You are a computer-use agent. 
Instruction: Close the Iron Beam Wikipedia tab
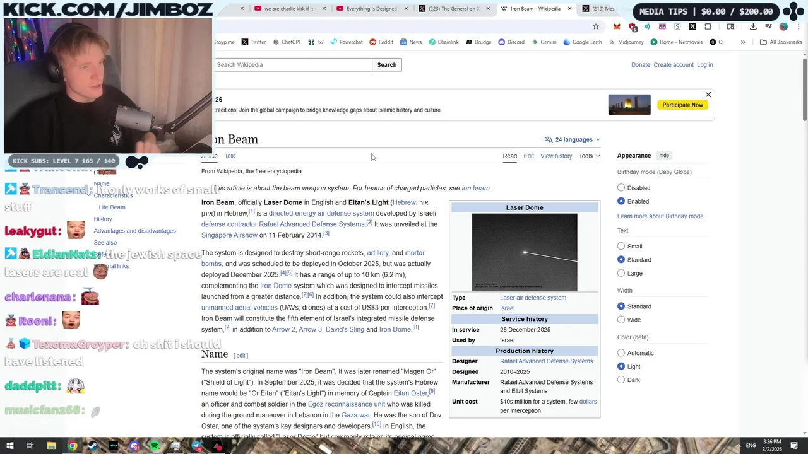[570, 9]
